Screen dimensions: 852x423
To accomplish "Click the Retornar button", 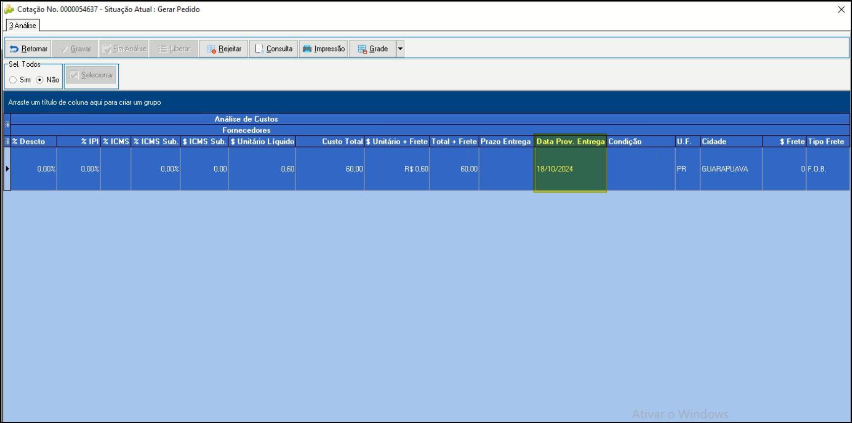I will (x=28, y=49).
